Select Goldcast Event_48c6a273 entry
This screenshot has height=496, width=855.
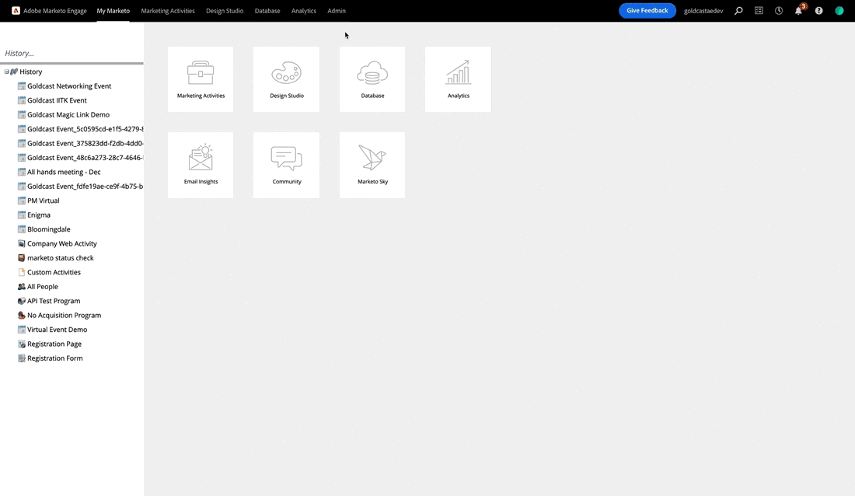[x=85, y=157]
